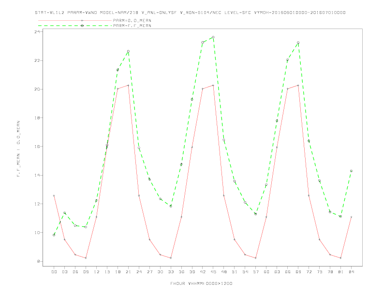Screen dimensions: 383x296
Task: Click x-axis tick label 63
Action: [x=277, y=272]
